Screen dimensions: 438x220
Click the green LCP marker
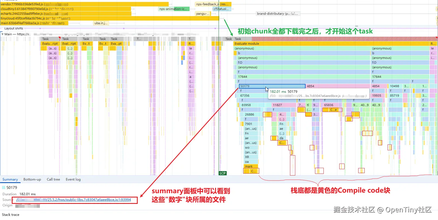click(x=222, y=173)
